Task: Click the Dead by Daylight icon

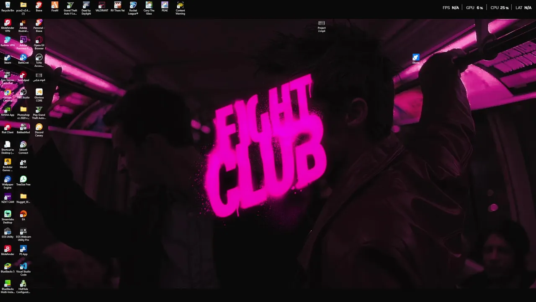Action: pos(86,8)
